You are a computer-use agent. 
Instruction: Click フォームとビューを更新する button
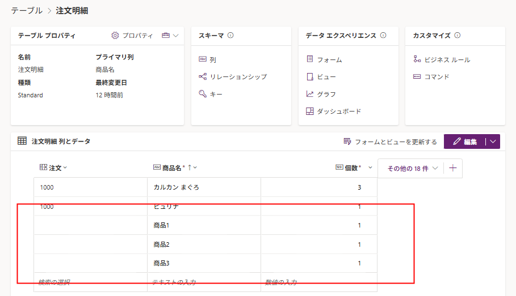coord(391,141)
